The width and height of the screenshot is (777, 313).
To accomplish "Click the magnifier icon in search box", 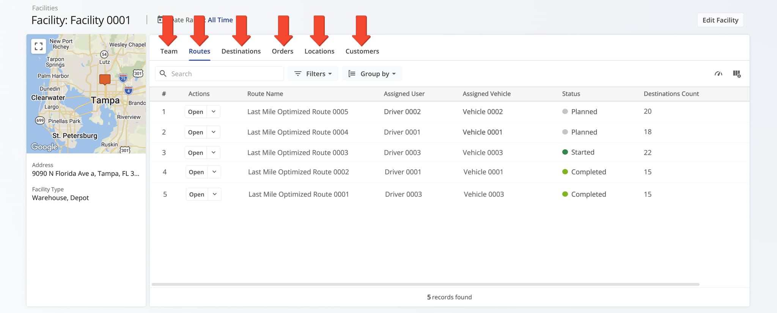I will (163, 74).
